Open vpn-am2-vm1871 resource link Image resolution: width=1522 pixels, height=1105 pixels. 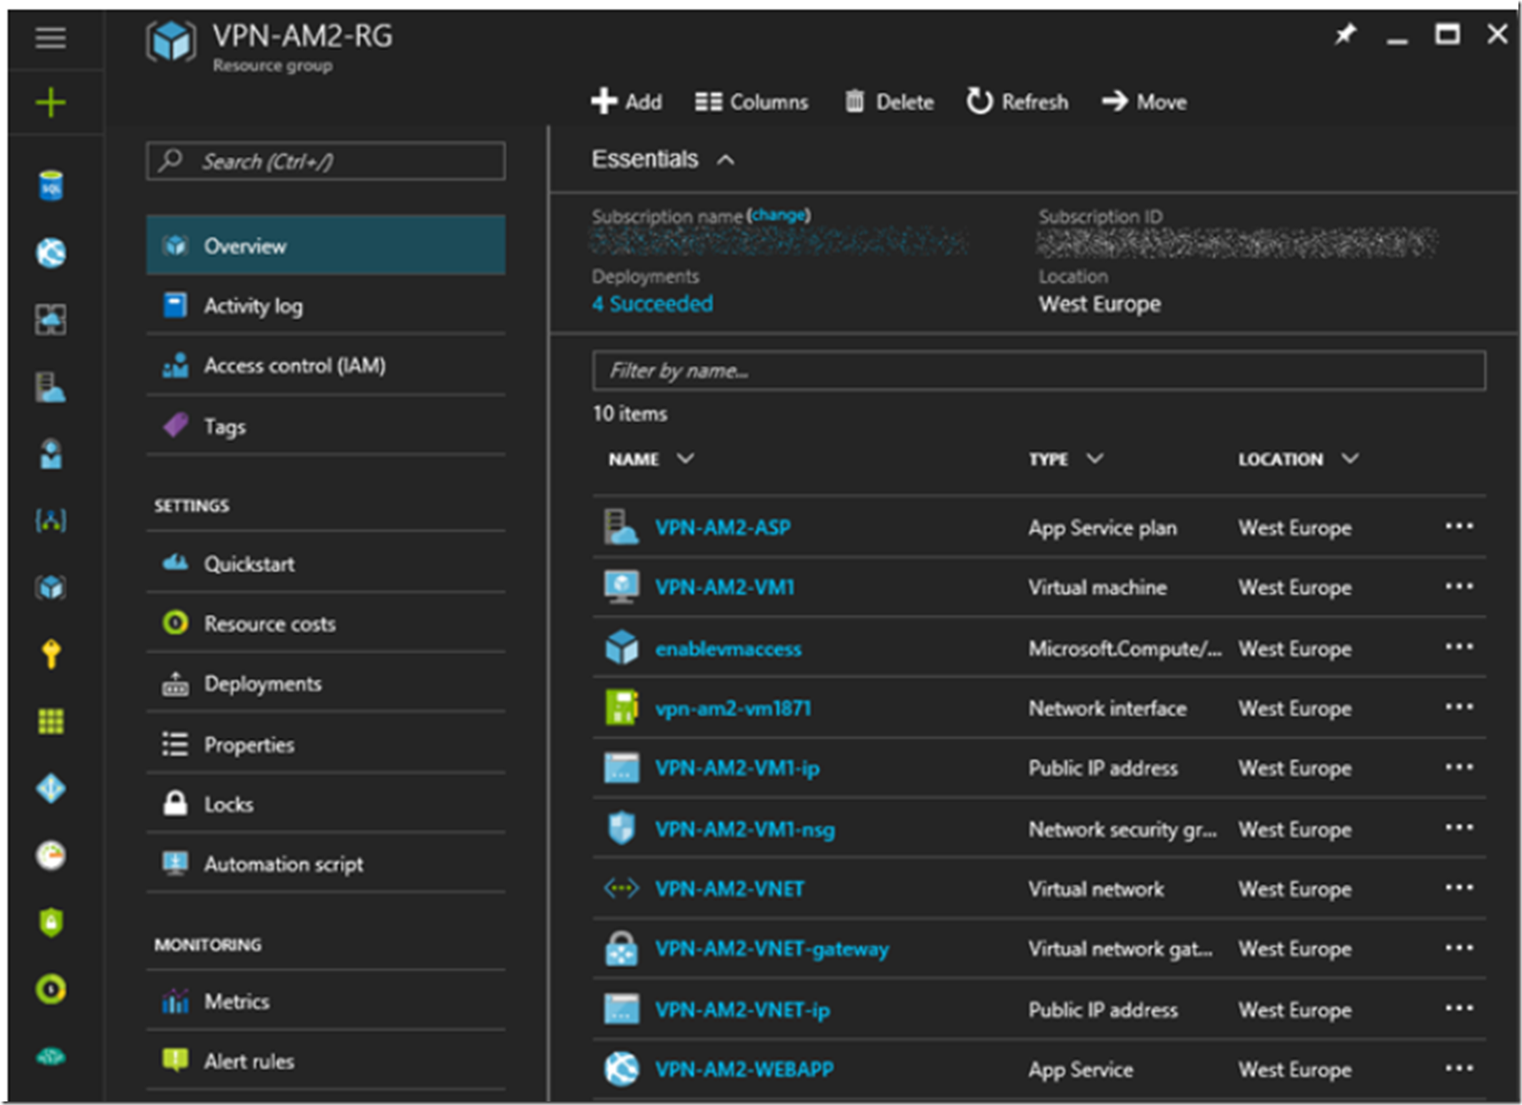click(733, 708)
